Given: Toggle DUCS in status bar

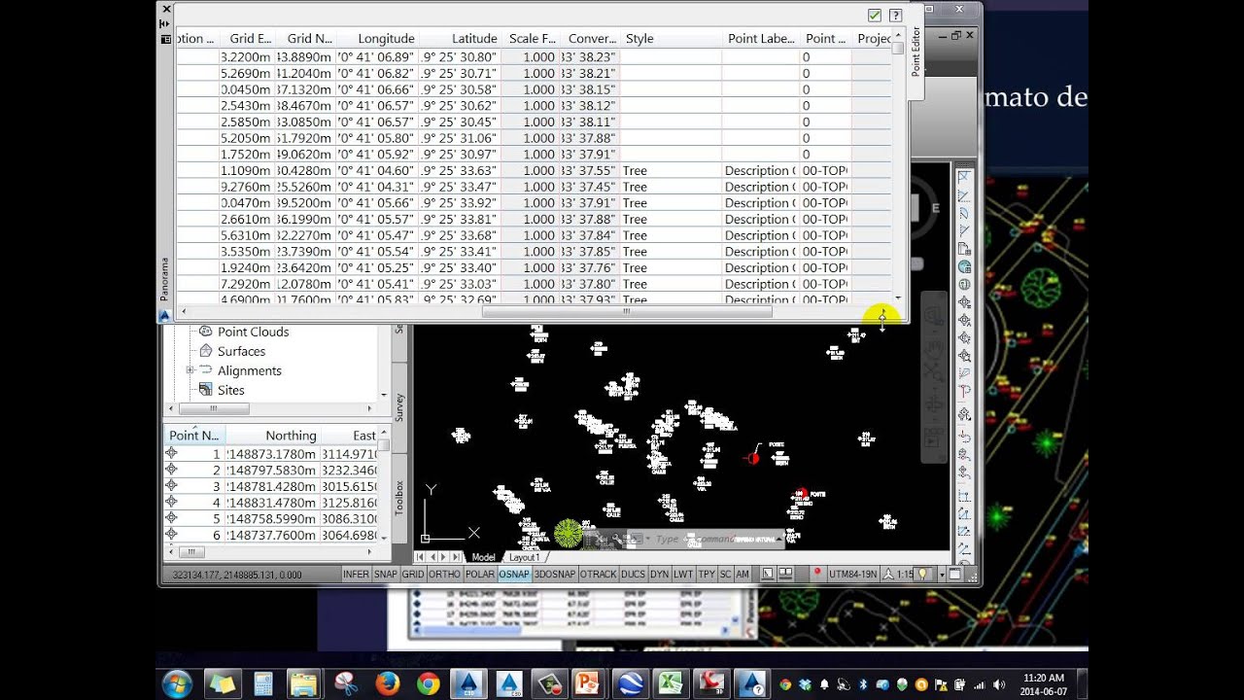Looking at the screenshot, I should pos(633,575).
